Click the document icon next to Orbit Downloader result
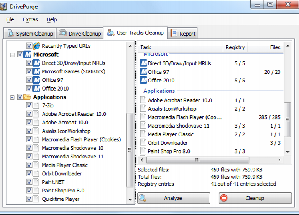The width and height of the screenshot is (299, 215). (x=143, y=143)
